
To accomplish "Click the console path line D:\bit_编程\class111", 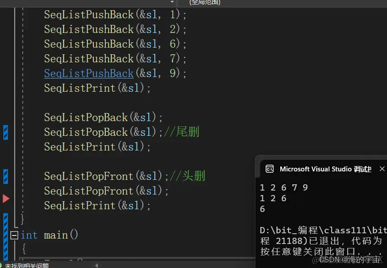I will click(x=323, y=230).
